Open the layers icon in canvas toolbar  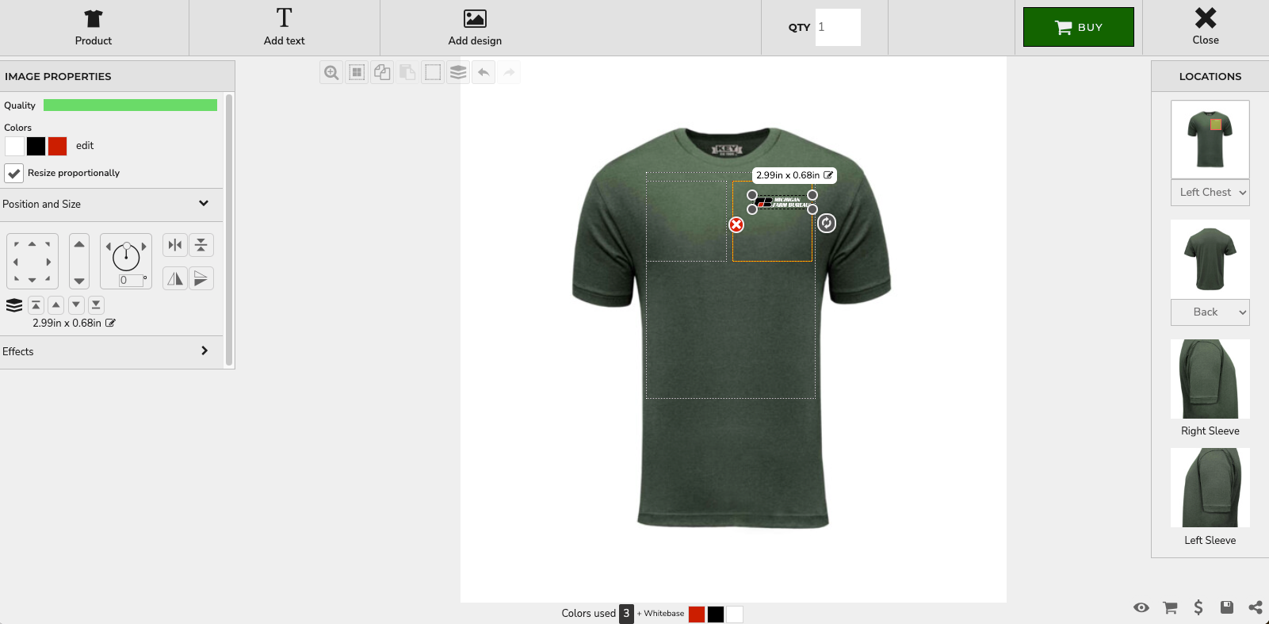point(458,73)
